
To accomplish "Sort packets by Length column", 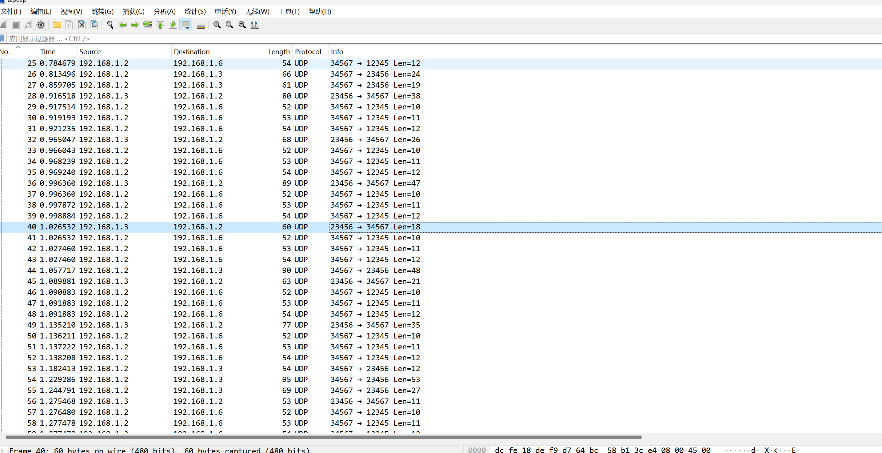I will 279,52.
